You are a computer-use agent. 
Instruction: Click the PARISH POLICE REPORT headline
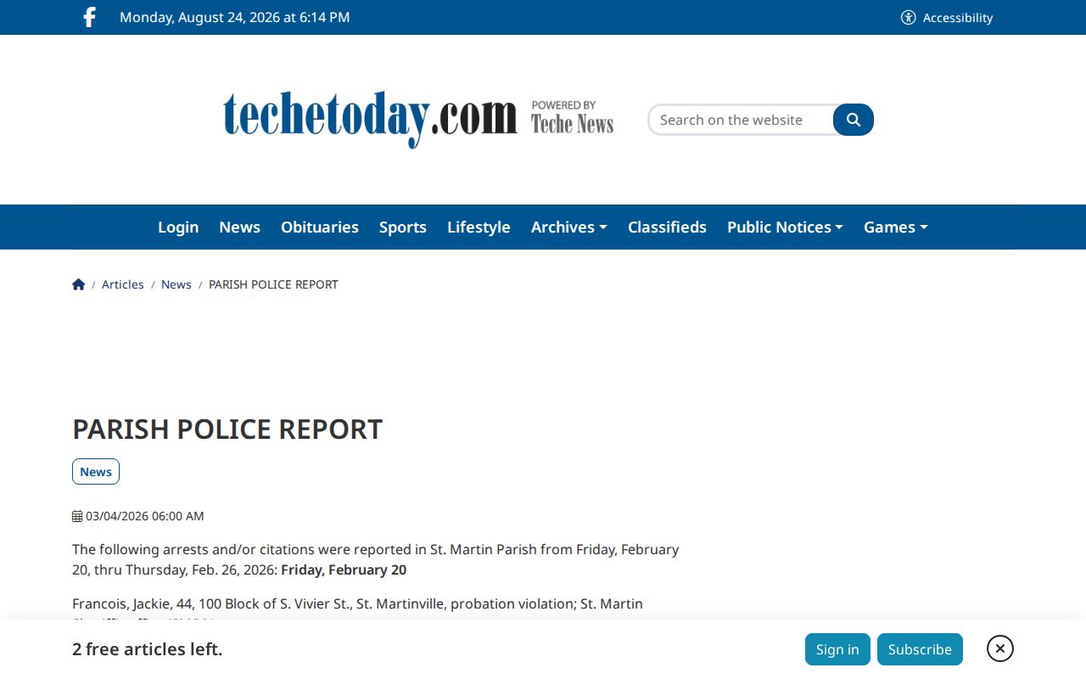pos(227,429)
